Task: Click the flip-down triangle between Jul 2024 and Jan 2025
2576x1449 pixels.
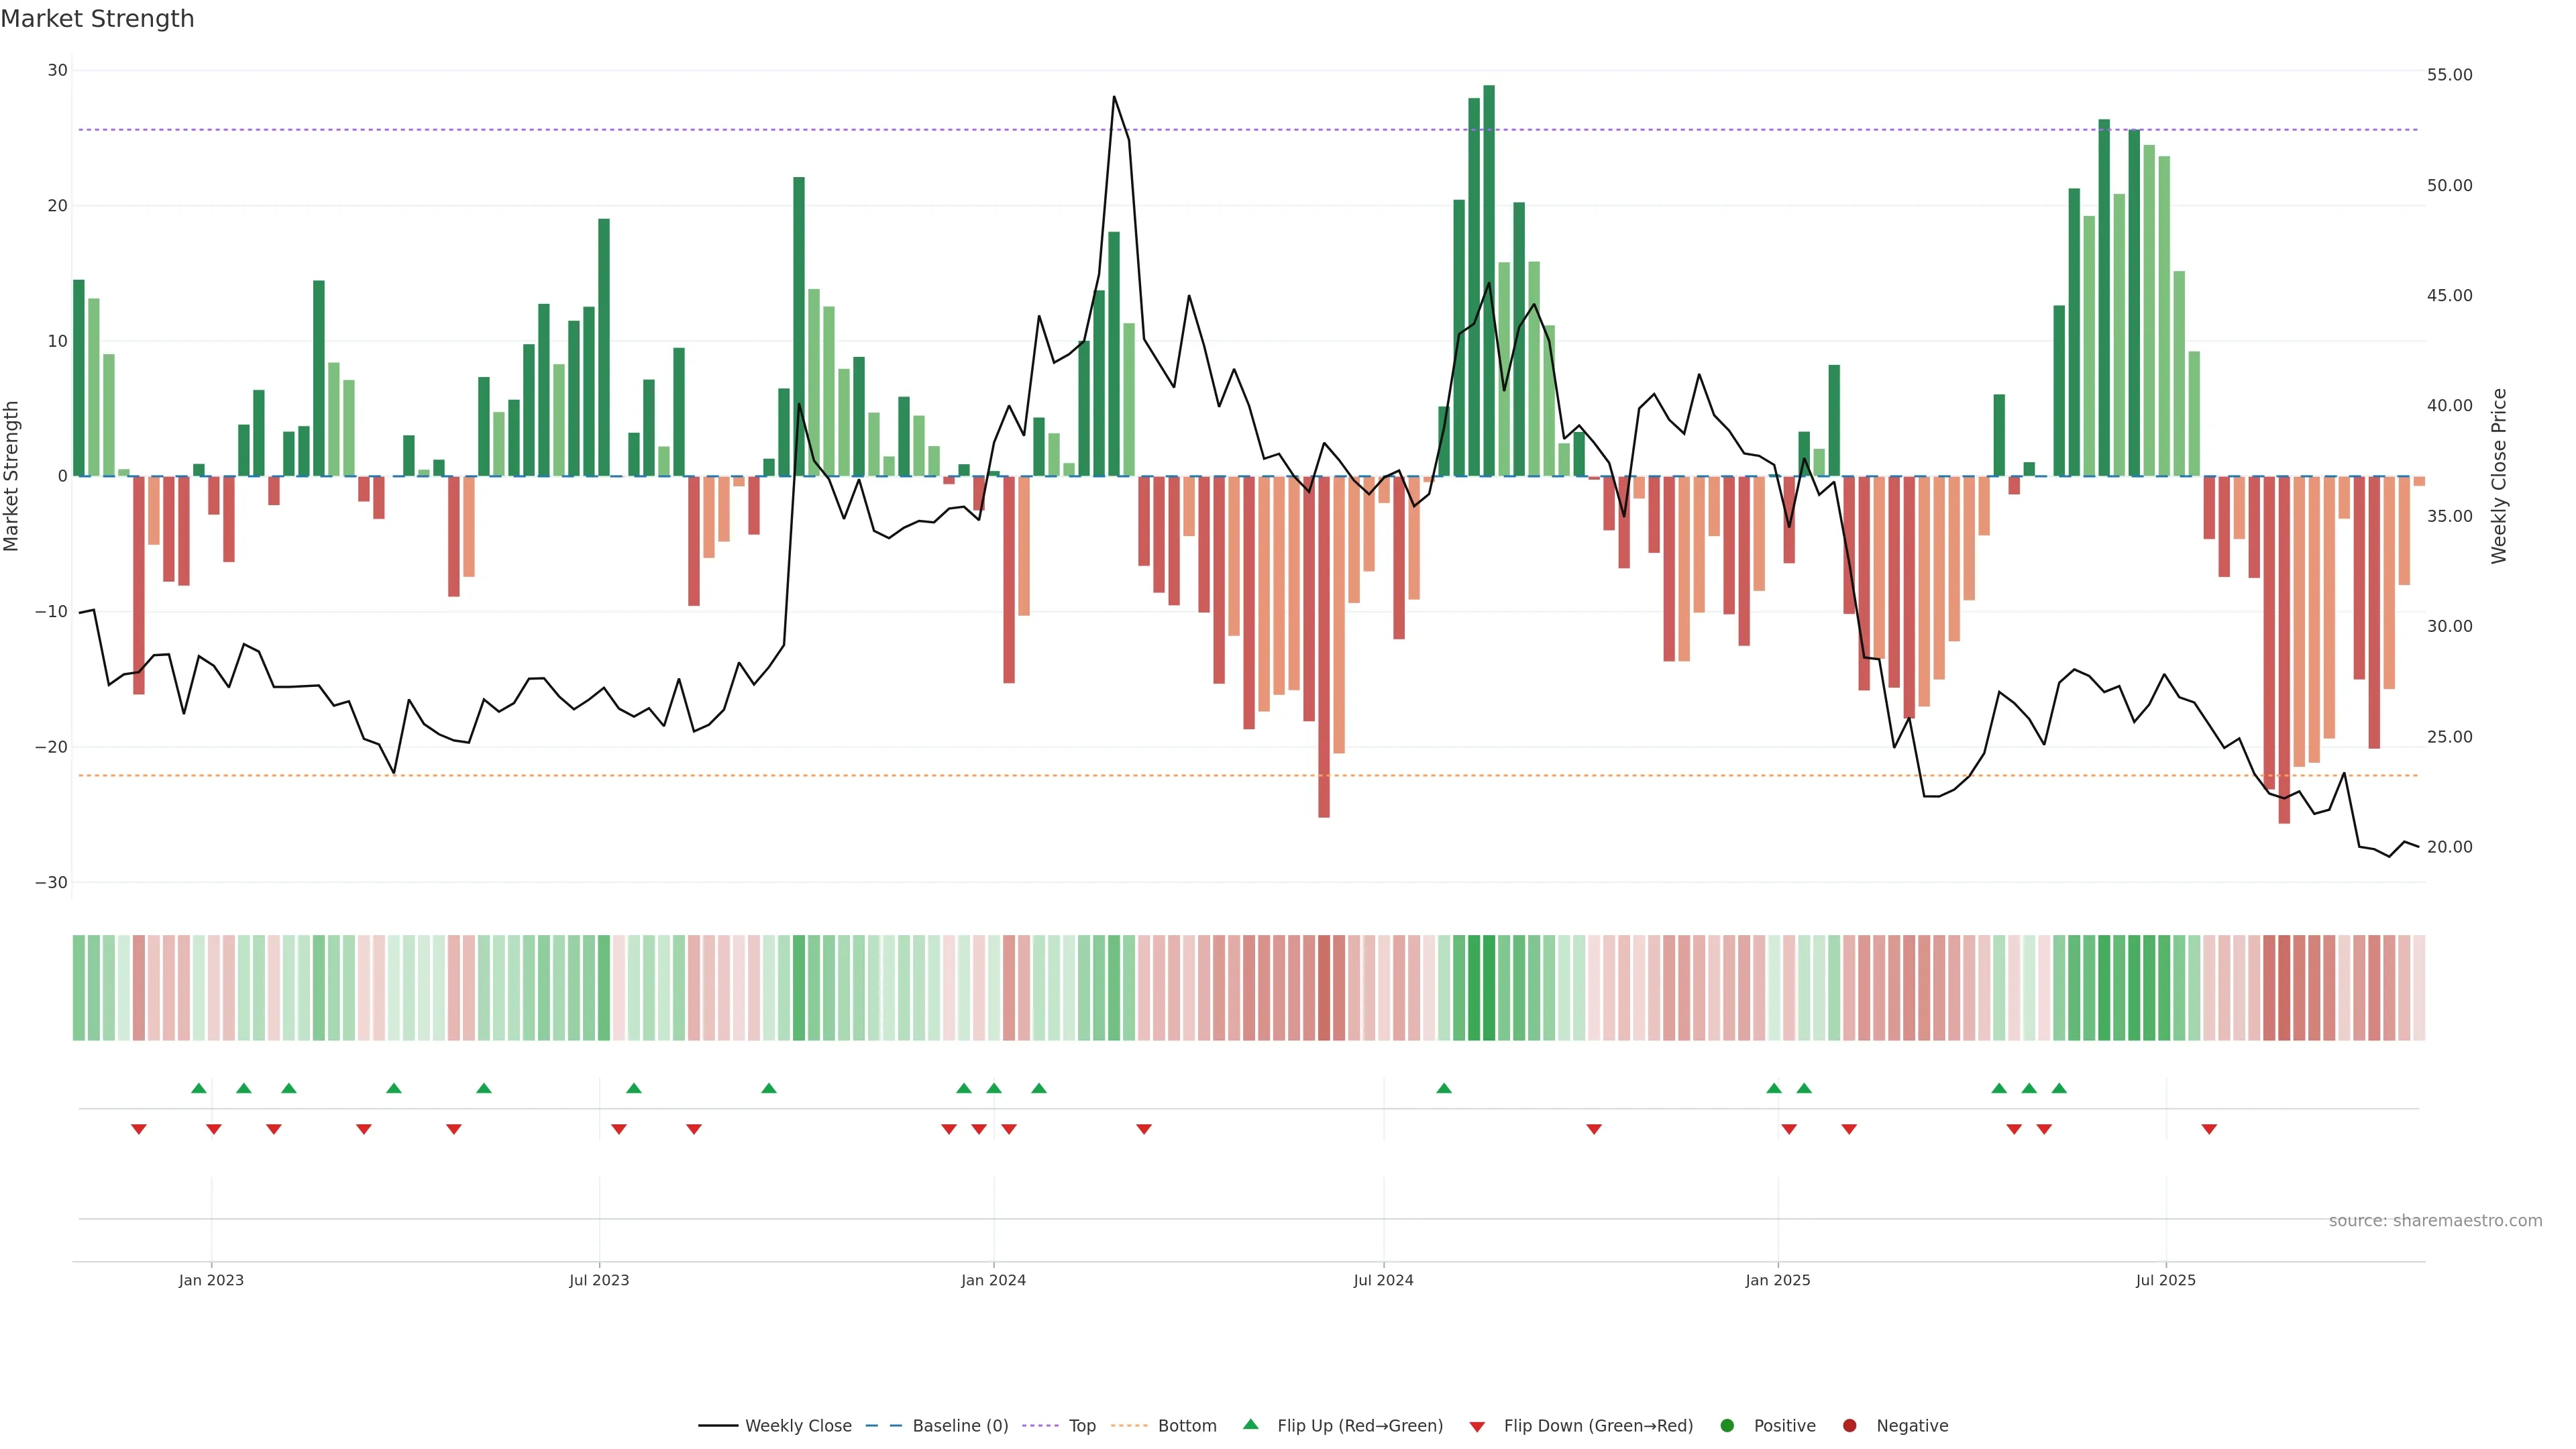Action: 1594,1129
